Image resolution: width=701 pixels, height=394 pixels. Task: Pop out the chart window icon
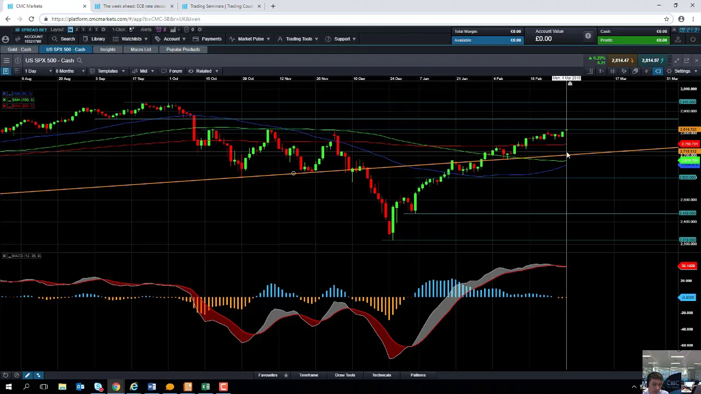tap(686, 60)
